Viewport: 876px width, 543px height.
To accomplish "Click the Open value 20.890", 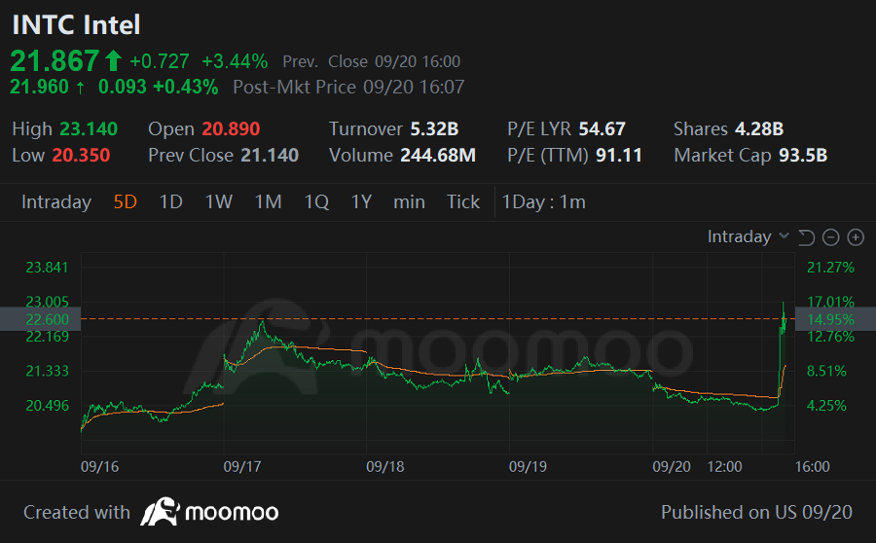I will 231,129.
